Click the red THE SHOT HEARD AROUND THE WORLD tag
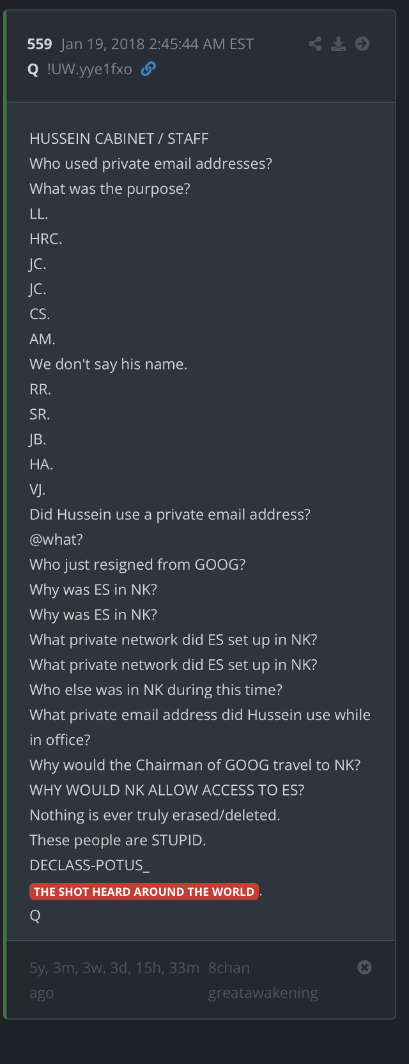 [x=144, y=891]
